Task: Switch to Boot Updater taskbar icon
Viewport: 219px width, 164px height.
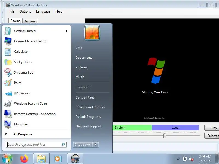Action: coord(75,159)
